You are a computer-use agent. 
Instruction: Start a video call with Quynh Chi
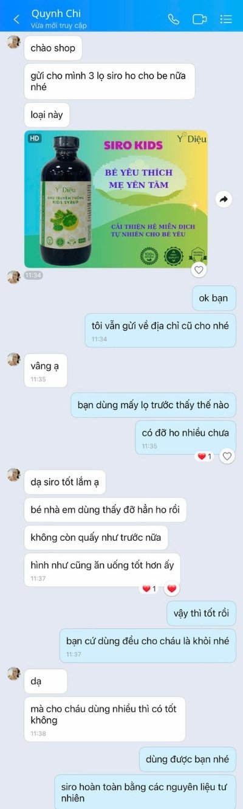[x=200, y=19]
